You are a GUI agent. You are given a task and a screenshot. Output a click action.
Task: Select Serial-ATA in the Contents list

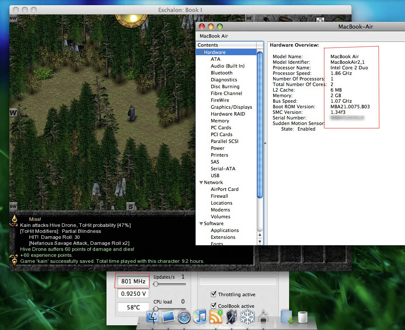pyautogui.click(x=223, y=169)
